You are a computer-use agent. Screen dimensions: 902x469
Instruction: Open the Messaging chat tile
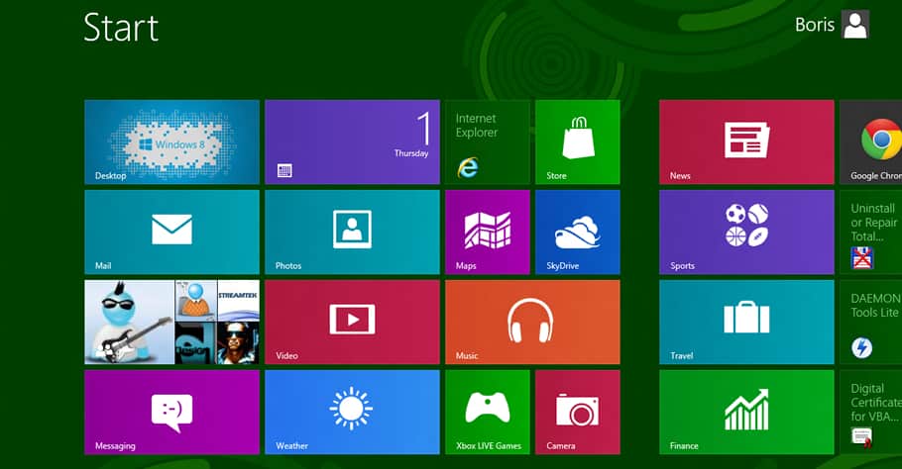coord(171,412)
